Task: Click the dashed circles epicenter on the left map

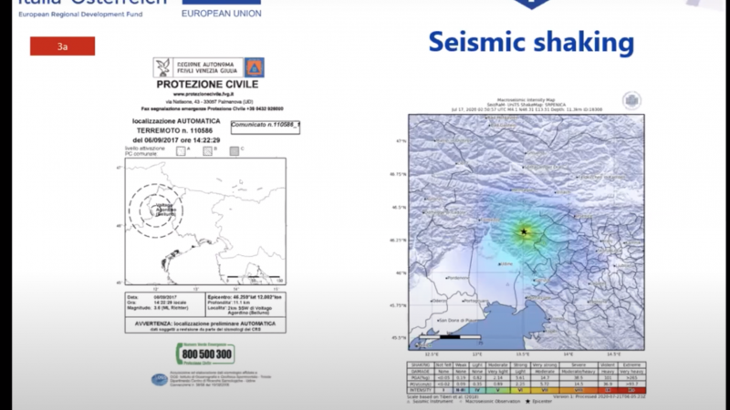Action: (156, 211)
